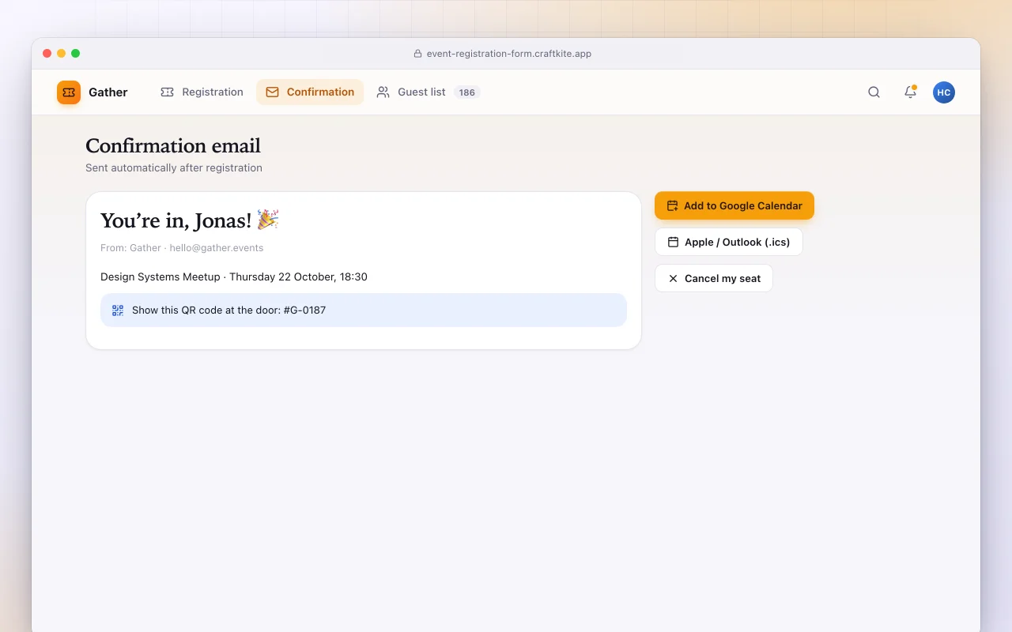Click the QR code text #G-0187
This screenshot has height=632, width=1012.
(x=229, y=310)
